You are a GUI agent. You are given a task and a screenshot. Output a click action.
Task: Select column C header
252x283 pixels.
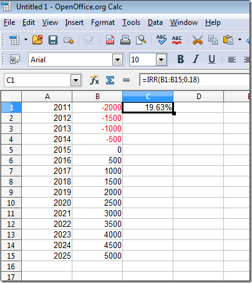[x=148, y=97]
